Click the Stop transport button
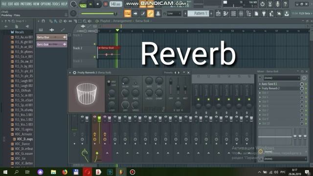Viewport: 313px width, 176px height. pos(98,4)
